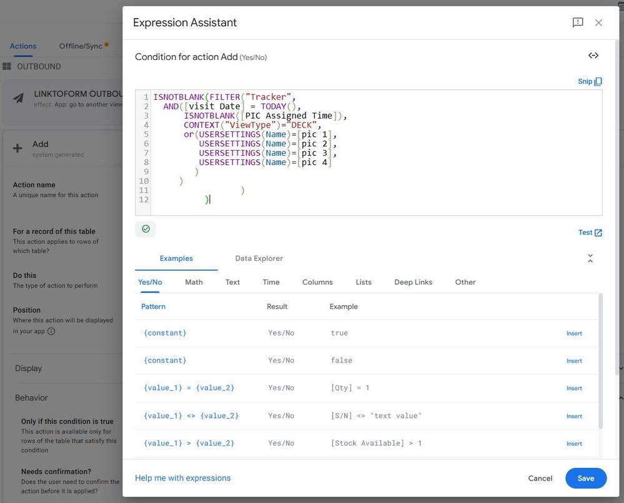Select the Other examples category
This screenshot has height=503, width=624.
coord(465,282)
